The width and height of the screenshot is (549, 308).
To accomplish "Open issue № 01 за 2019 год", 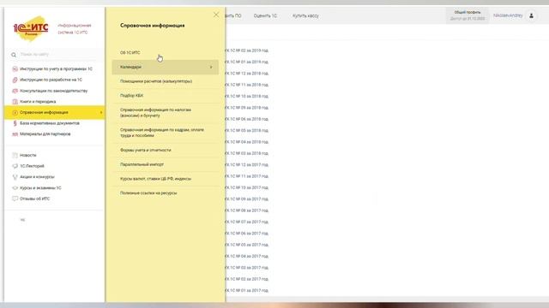I will point(247,62).
